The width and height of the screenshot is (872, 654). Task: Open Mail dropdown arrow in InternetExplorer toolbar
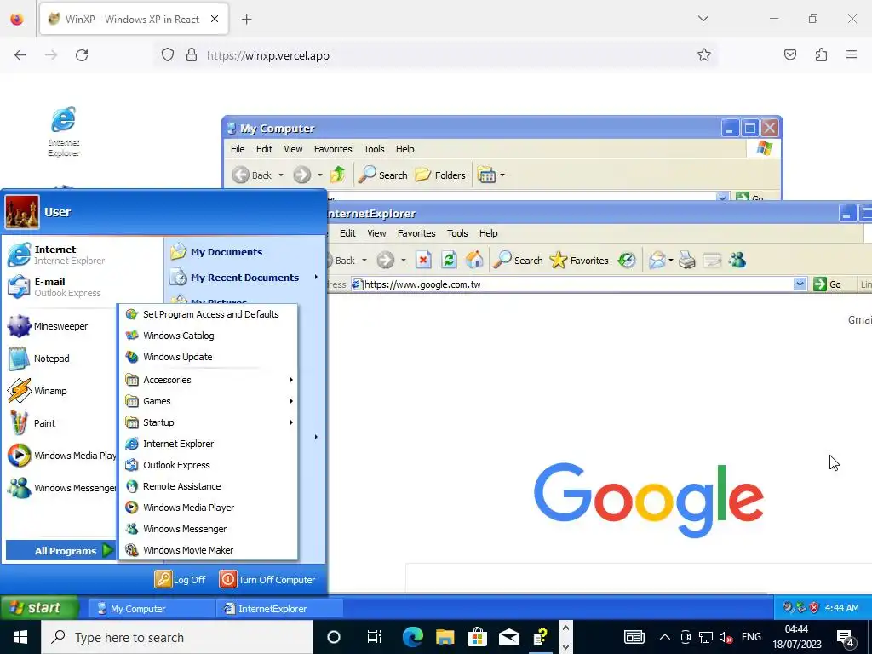(x=671, y=261)
